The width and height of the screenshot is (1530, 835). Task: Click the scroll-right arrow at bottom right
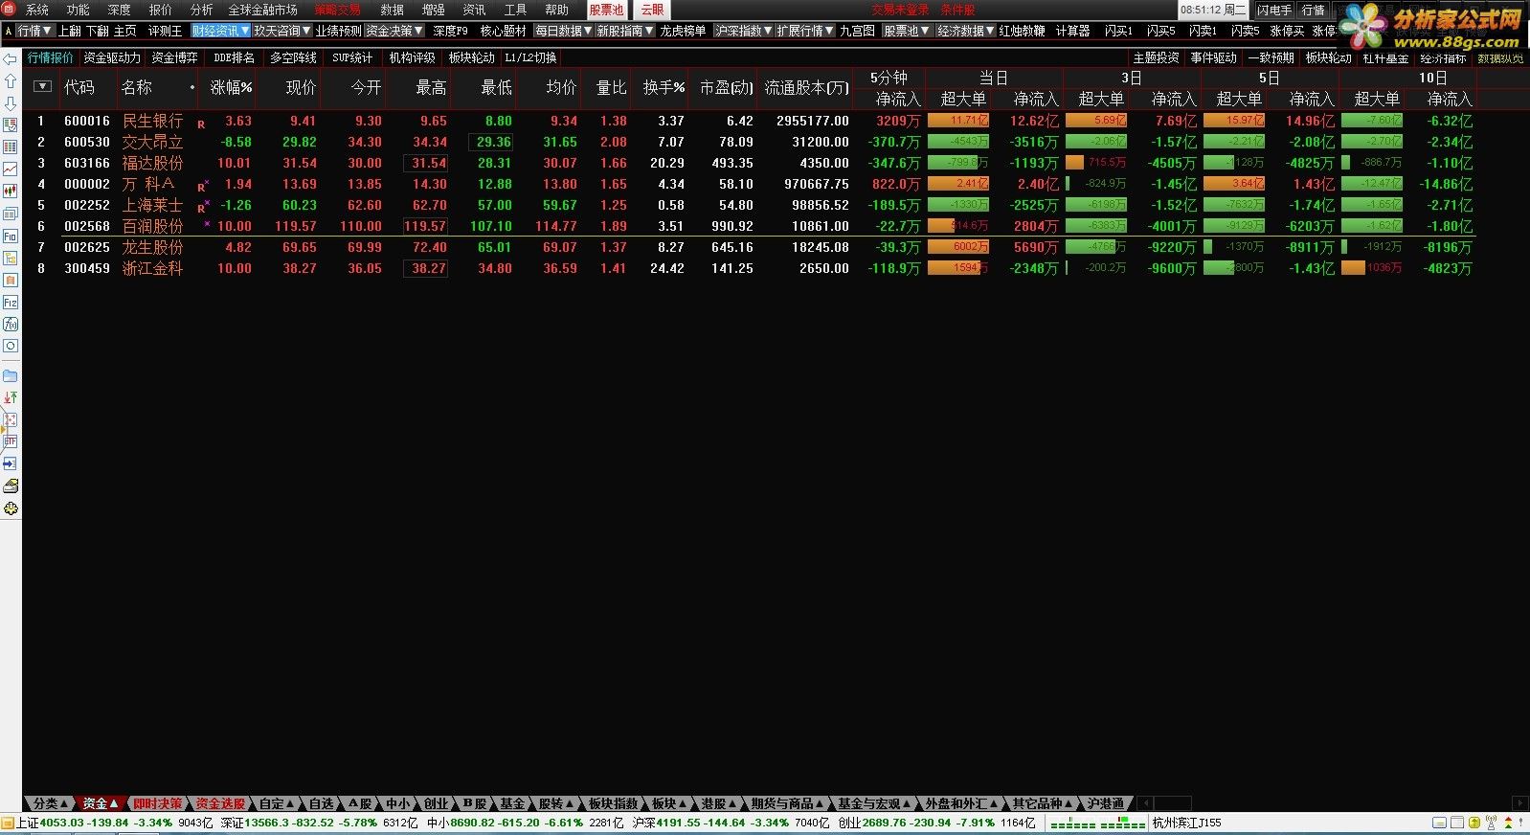click(x=1519, y=803)
